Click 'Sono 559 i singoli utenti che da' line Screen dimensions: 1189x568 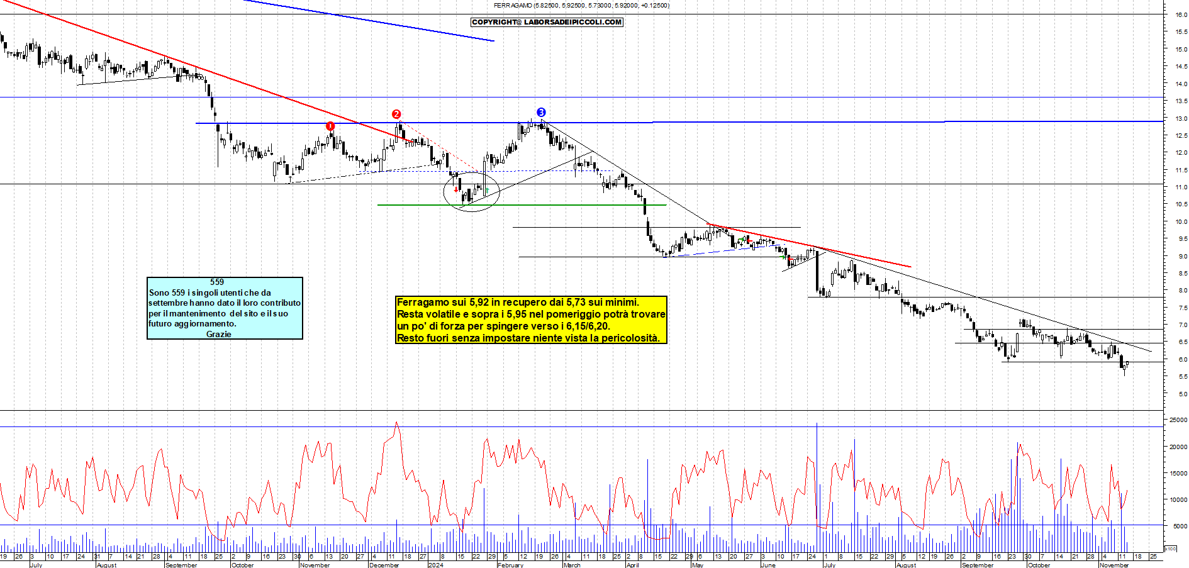click(210, 292)
